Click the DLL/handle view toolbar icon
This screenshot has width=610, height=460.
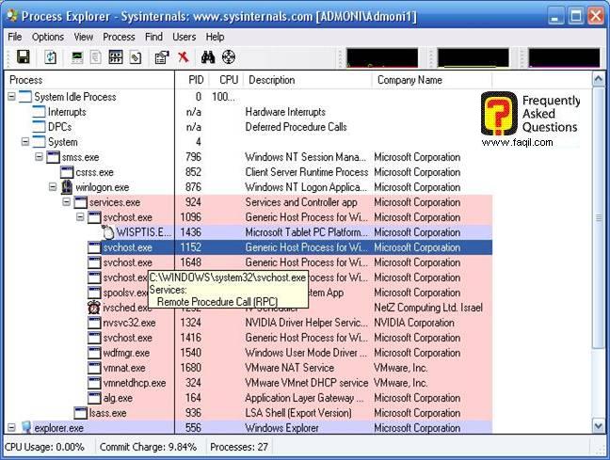[x=136, y=57]
